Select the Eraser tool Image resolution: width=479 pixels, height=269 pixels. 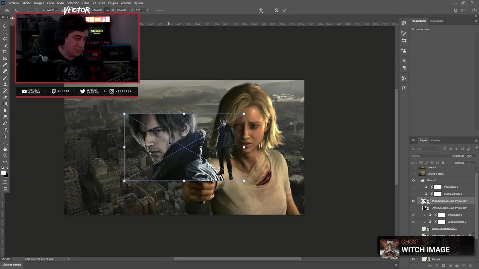tap(5, 97)
